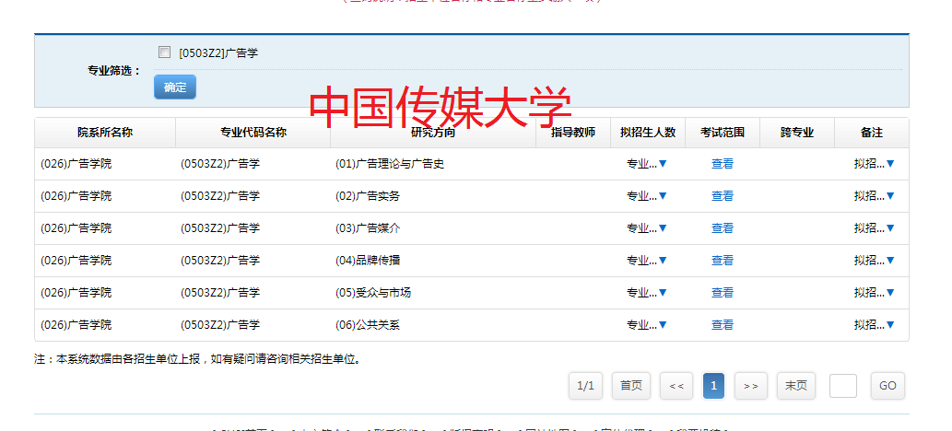Open 查看 link for 受众与市场

point(723,293)
